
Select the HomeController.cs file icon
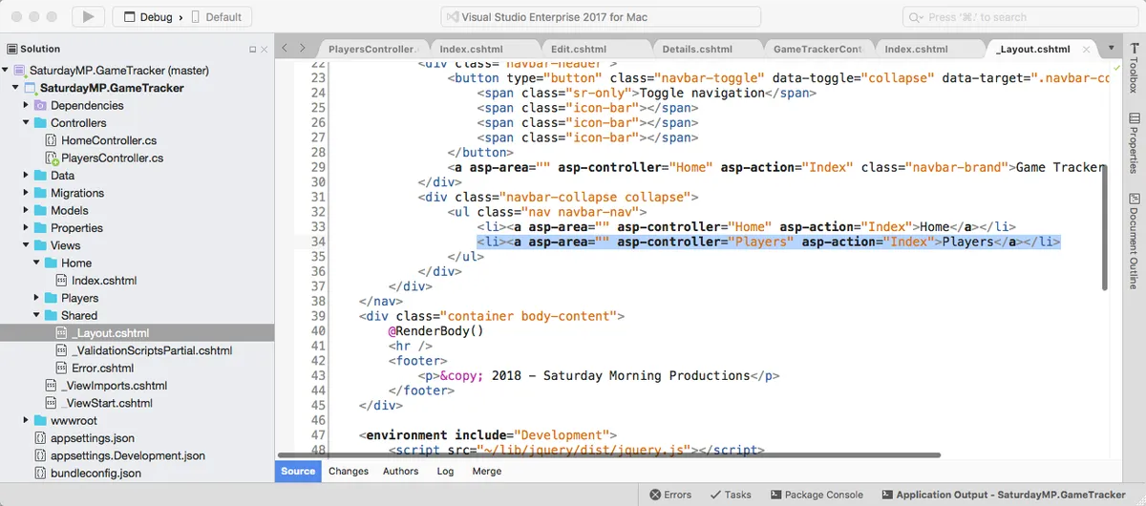click(x=52, y=140)
